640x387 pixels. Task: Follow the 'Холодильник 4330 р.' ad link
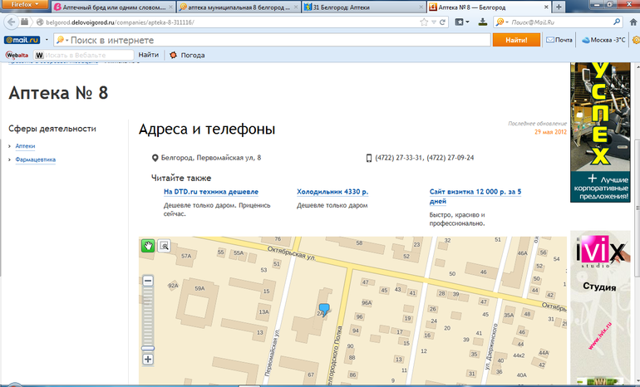click(332, 192)
